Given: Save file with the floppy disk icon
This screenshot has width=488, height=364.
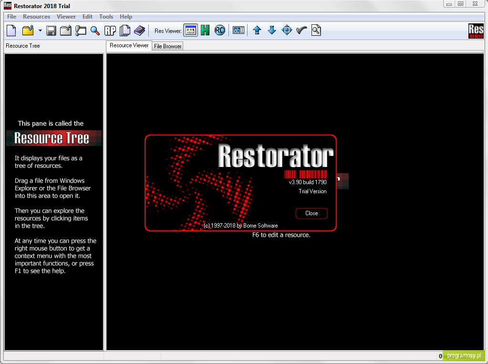Looking at the screenshot, I should coord(51,31).
